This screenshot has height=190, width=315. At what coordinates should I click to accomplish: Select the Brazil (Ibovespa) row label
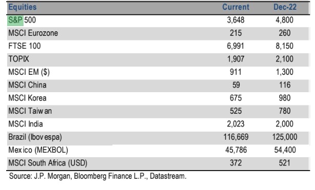[35, 137]
